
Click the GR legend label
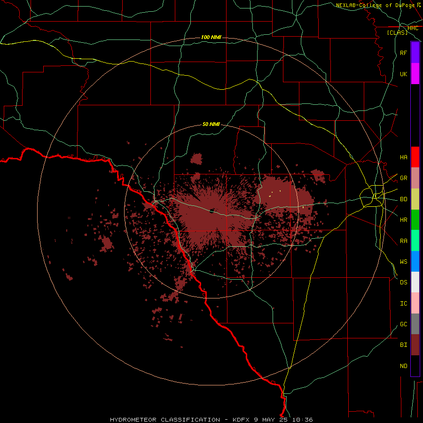pos(403,178)
